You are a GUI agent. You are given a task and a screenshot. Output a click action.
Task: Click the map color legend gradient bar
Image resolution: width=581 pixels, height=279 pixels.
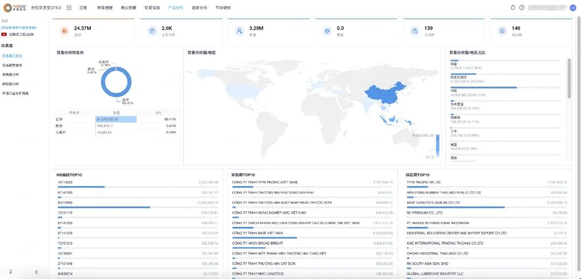[x=437, y=147]
